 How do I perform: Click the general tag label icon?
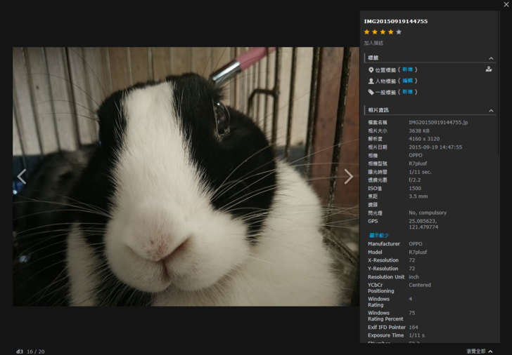371,92
